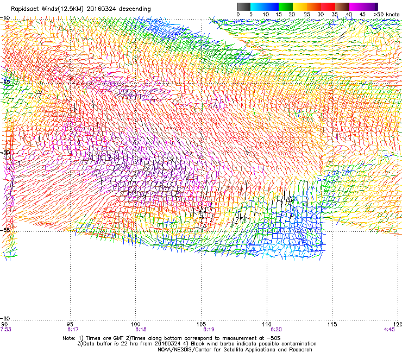Viewport: 402px width, 353px height.
Task: Click the '-45' latitude label
Action: [5, 82]
